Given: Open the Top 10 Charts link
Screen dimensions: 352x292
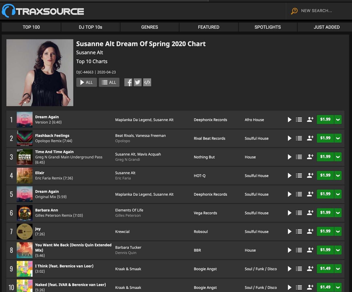Looking at the screenshot, I should 92,62.
